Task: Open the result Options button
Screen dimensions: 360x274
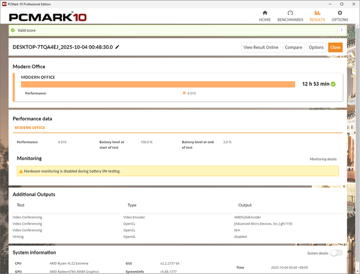Action: (x=316, y=47)
